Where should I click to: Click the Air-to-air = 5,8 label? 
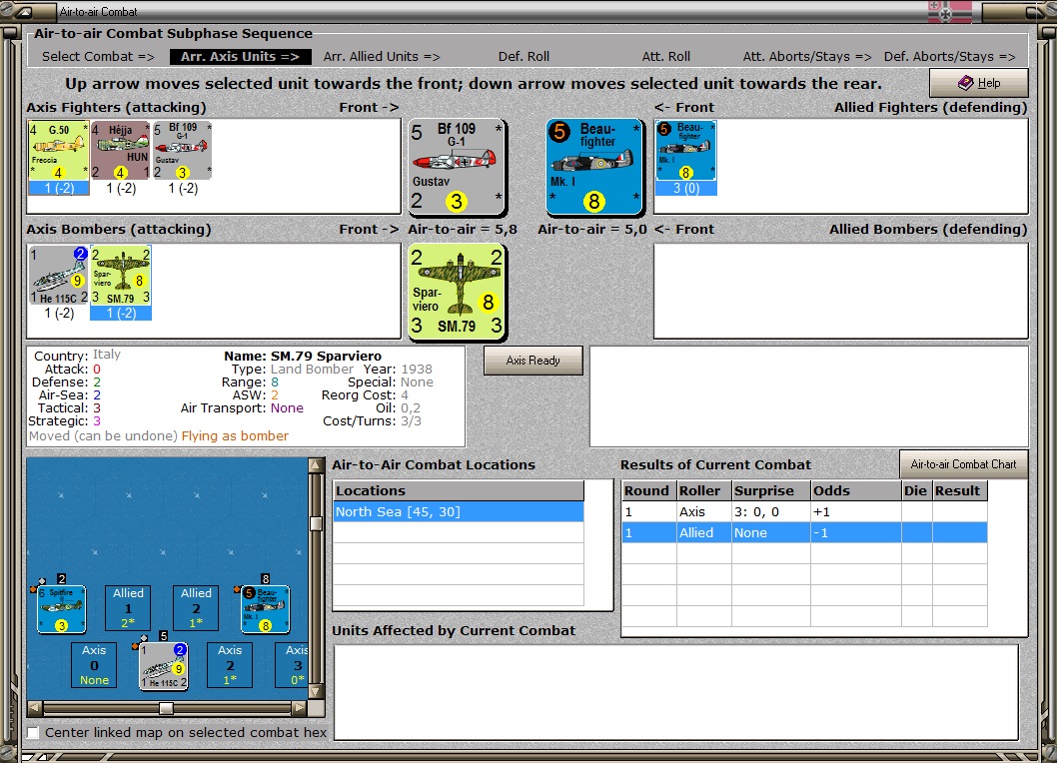[463, 229]
